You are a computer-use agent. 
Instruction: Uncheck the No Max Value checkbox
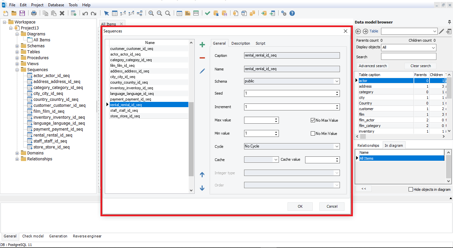pyautogui.click(x=313, y=120)
